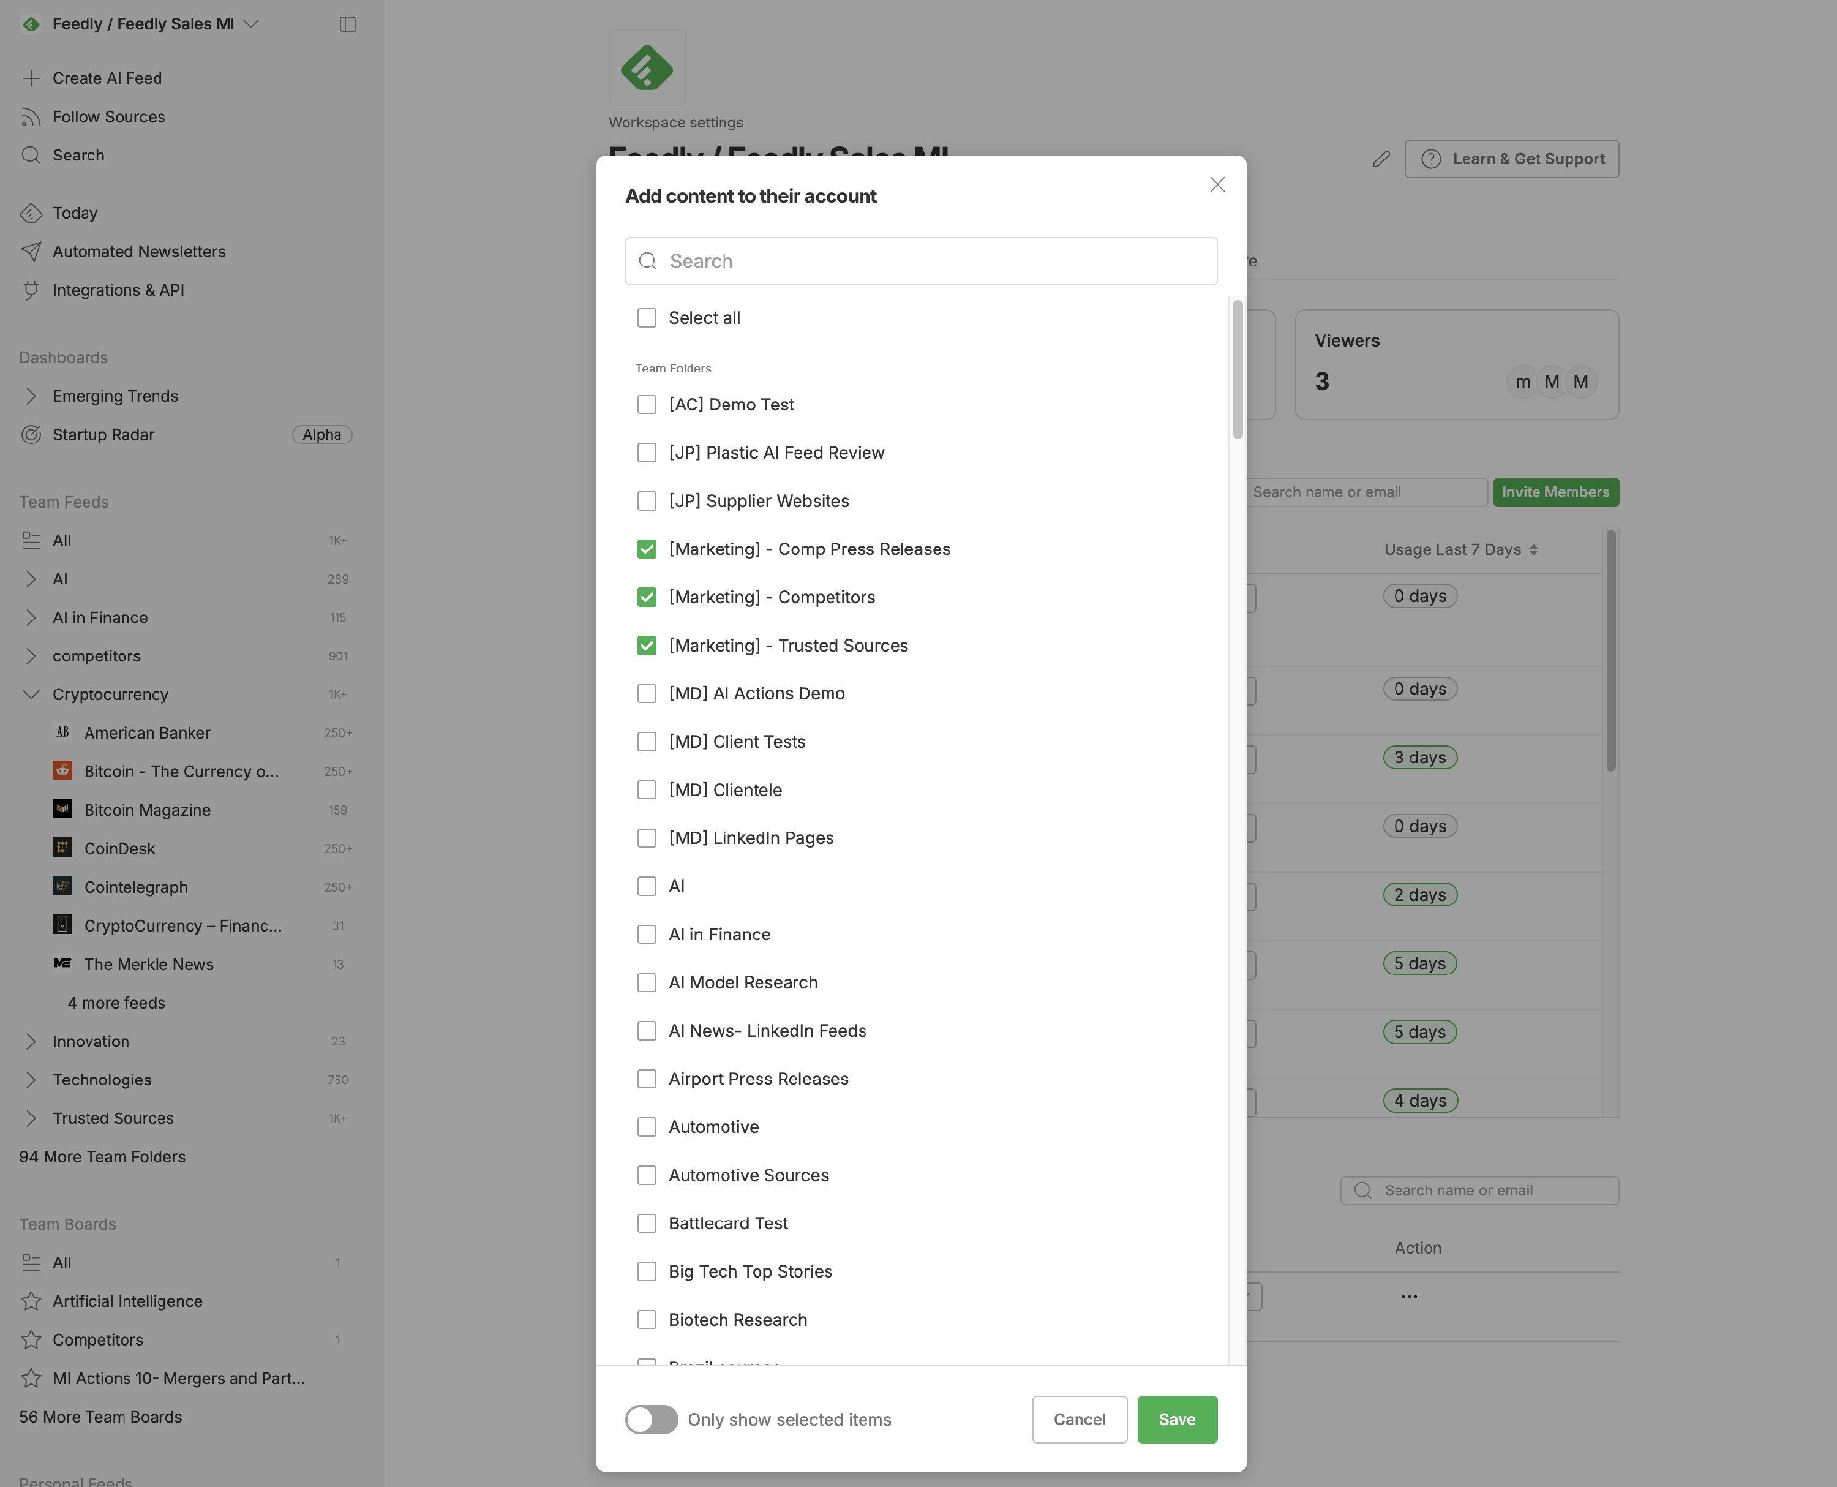Check the Select all checkbox
This screenshot has width=1837, height=1487.
(x=647, y=318)
